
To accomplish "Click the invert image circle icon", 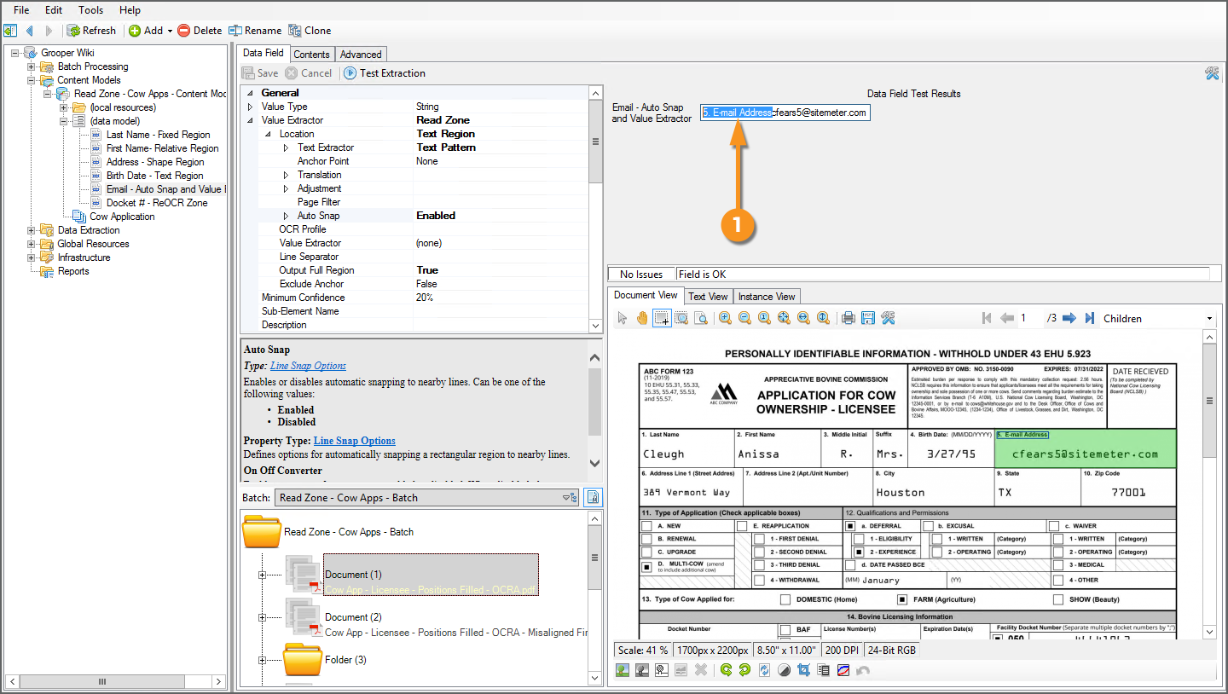I will 784,670.
